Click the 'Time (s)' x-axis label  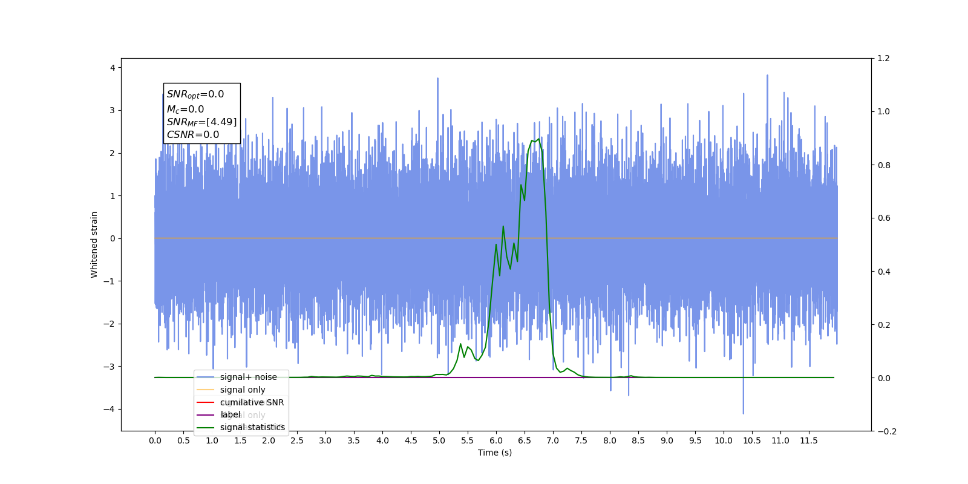tap(495, 453)
